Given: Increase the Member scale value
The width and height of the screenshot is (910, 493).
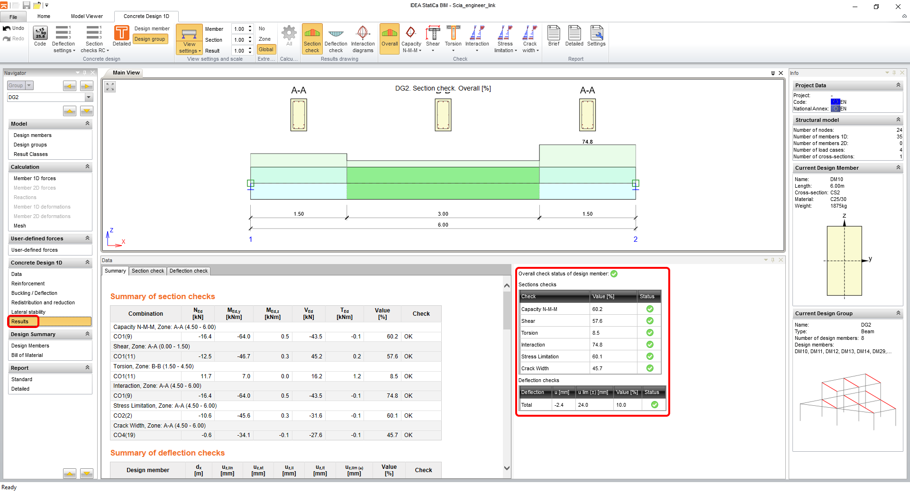Looking at the screenshot, I should pyautogui.click(x=250, y=27).
